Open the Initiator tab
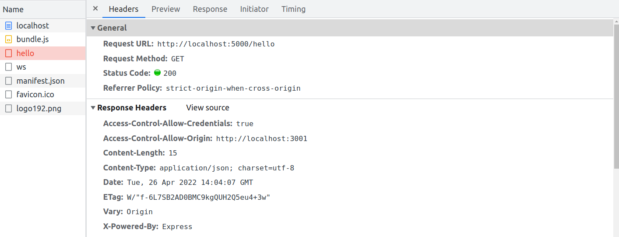Image resolution: width=619 pixels, height=237 pixels. (254, 9)
